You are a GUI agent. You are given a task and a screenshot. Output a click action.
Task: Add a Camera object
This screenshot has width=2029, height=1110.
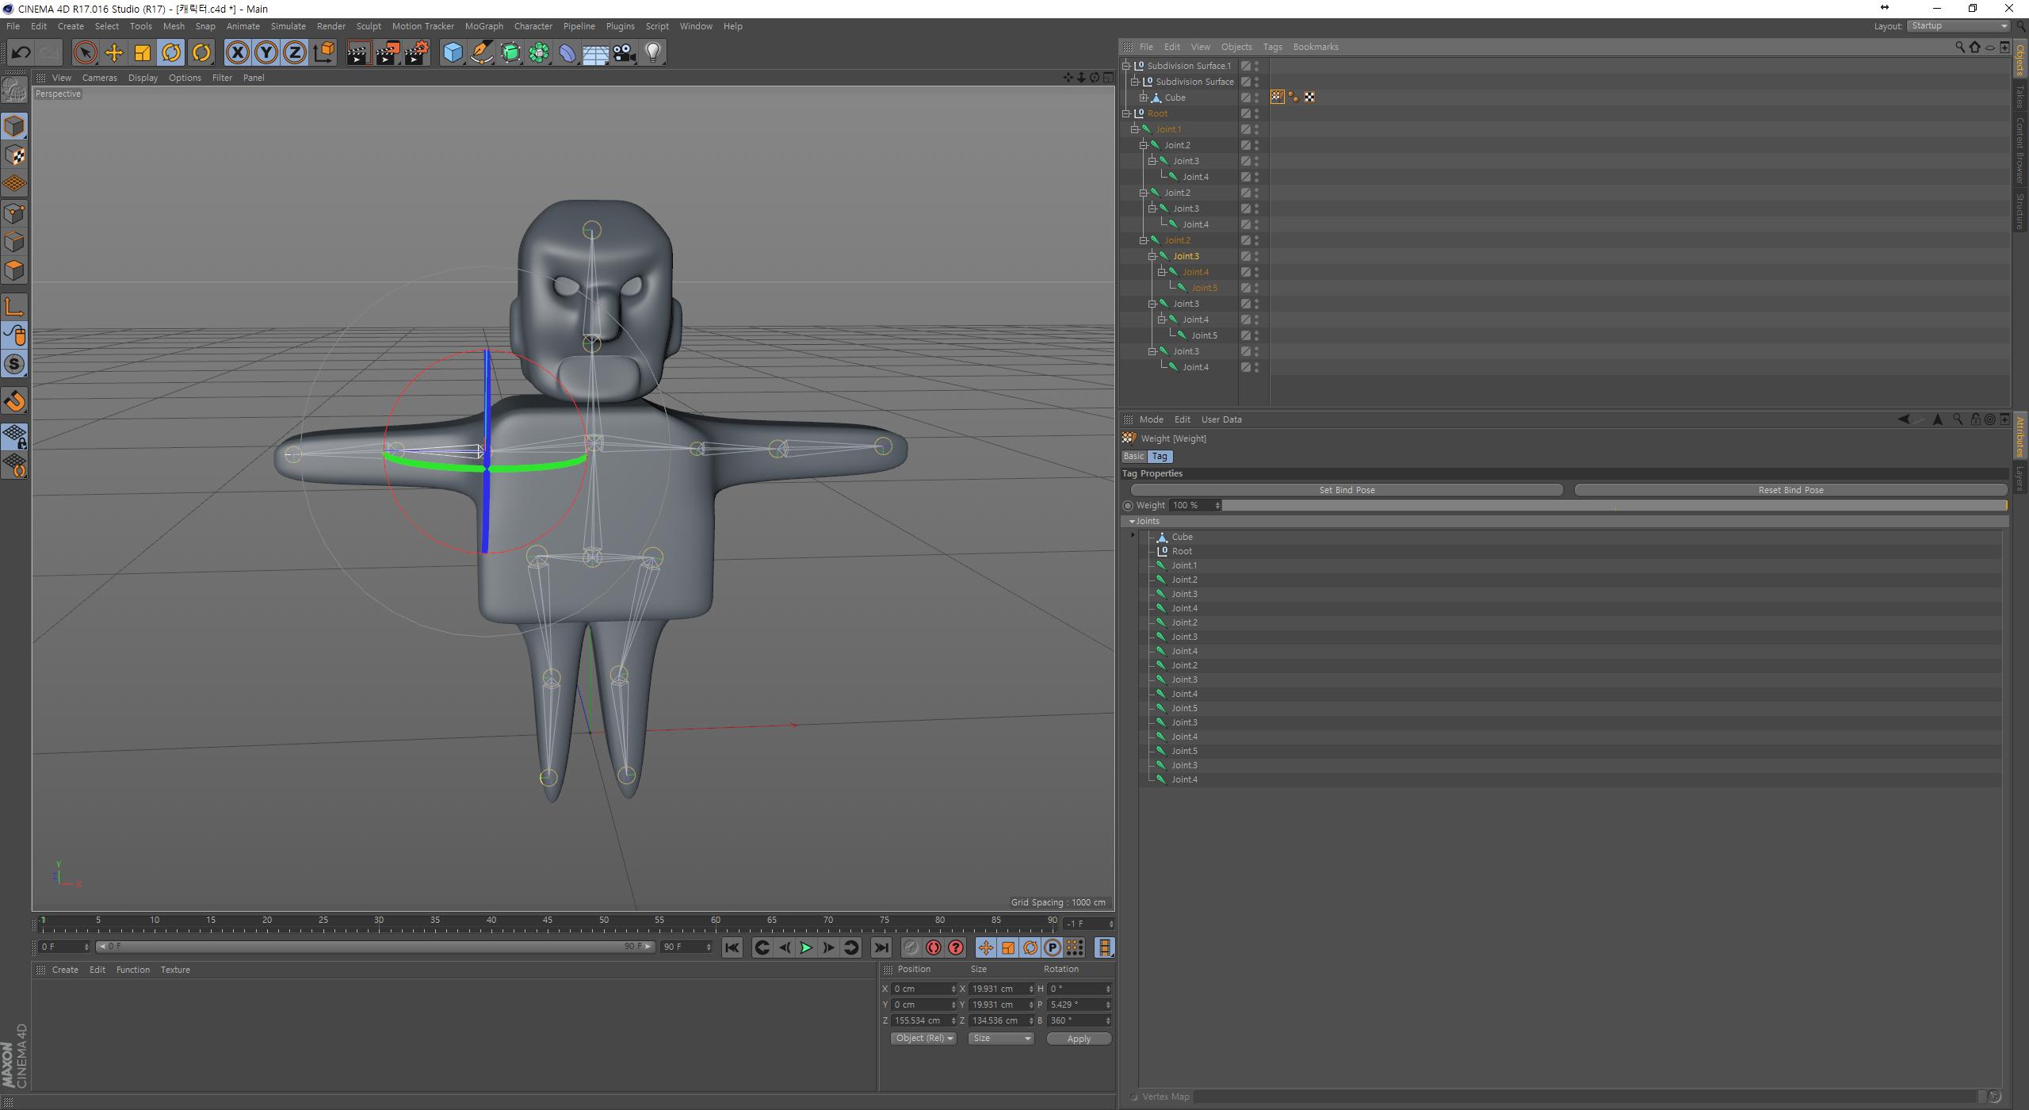tap(625, 53)
